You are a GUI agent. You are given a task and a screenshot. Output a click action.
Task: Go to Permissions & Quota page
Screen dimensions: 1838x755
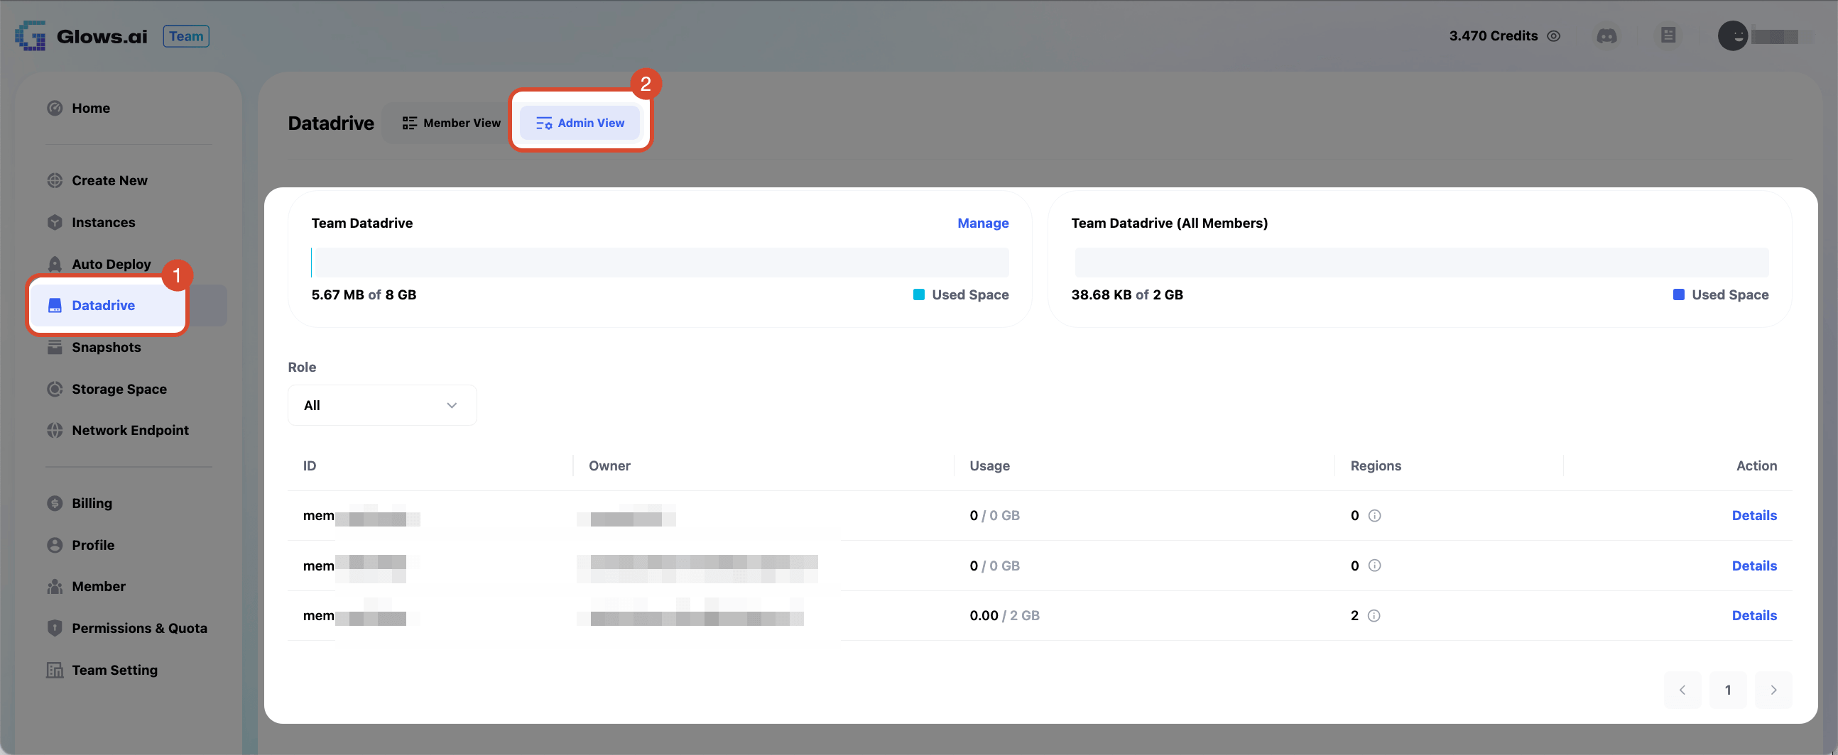[x=139, y=628]
